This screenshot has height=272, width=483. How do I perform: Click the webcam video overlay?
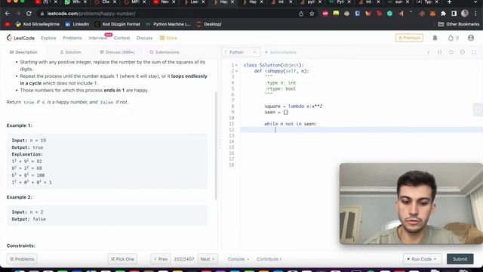point(411,203)
